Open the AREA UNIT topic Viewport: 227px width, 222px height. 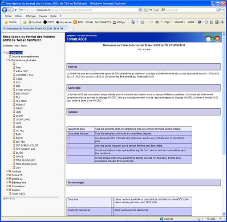(x=22, y=71)
